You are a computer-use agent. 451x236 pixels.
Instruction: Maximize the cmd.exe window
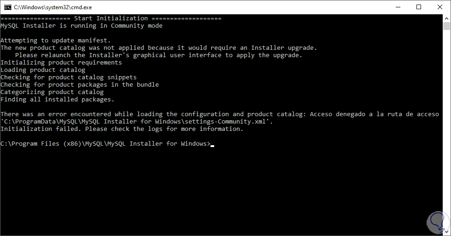[x=419, y=7]
